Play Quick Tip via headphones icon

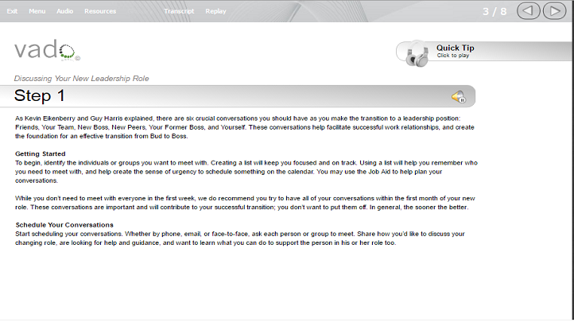click(417, 55)
